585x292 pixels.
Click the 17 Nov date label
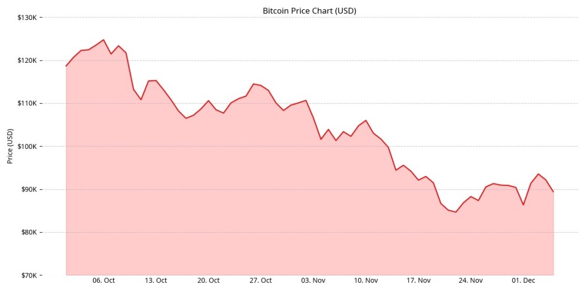418,281
